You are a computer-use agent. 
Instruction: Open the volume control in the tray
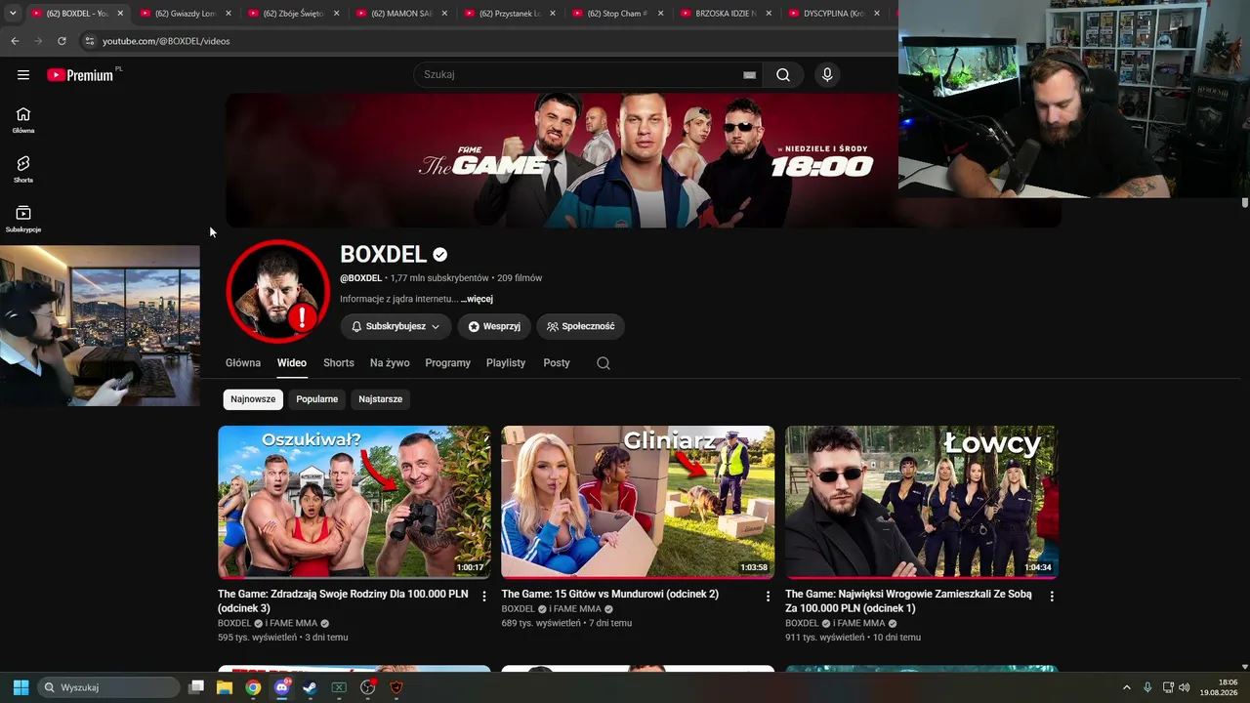tap(1185, 687)
